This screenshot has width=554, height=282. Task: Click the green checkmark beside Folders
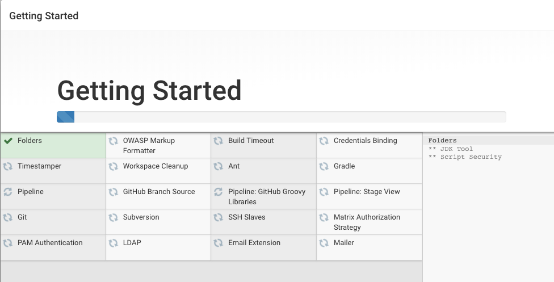(8, 141)
